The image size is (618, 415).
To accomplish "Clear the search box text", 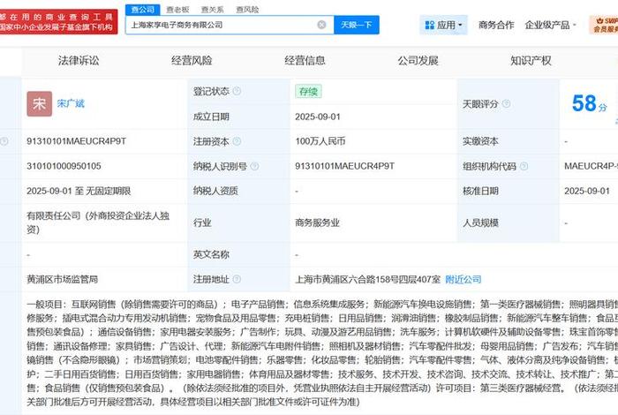I will point(321,25).
